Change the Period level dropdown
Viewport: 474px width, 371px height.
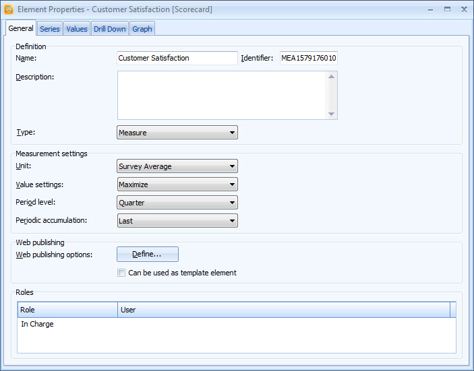pos(177,203)
